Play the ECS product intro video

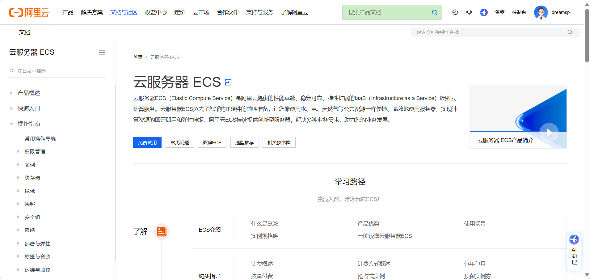[549, 133]
